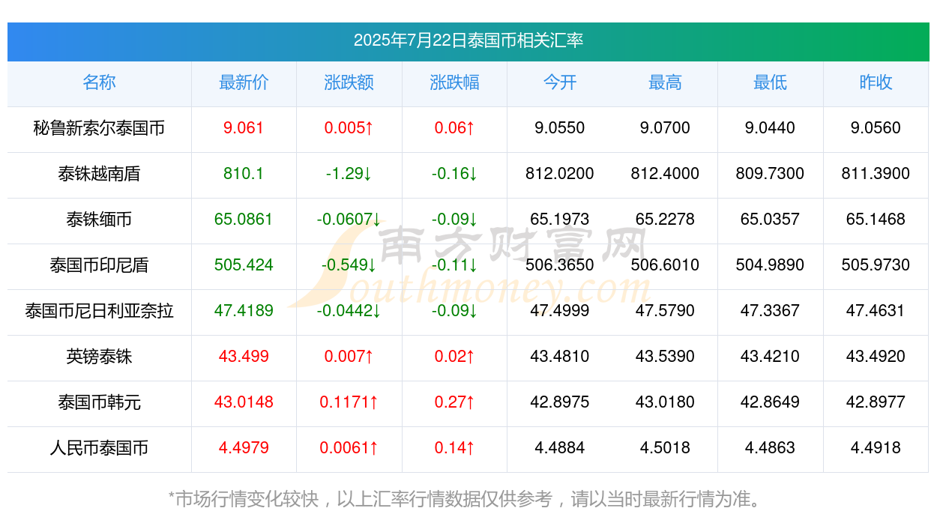Click high value 4.5018
The height and width of the screenshot is (523, 937).
665,448
